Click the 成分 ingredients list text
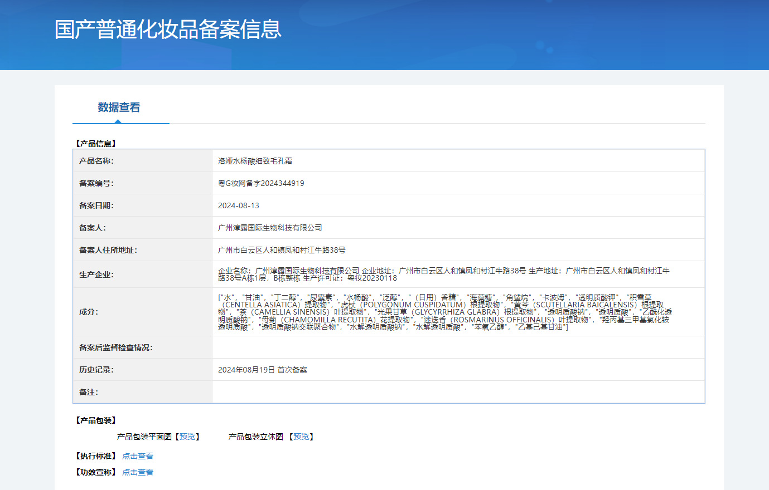The image size is (769, 490). click(x=443, y=312)
